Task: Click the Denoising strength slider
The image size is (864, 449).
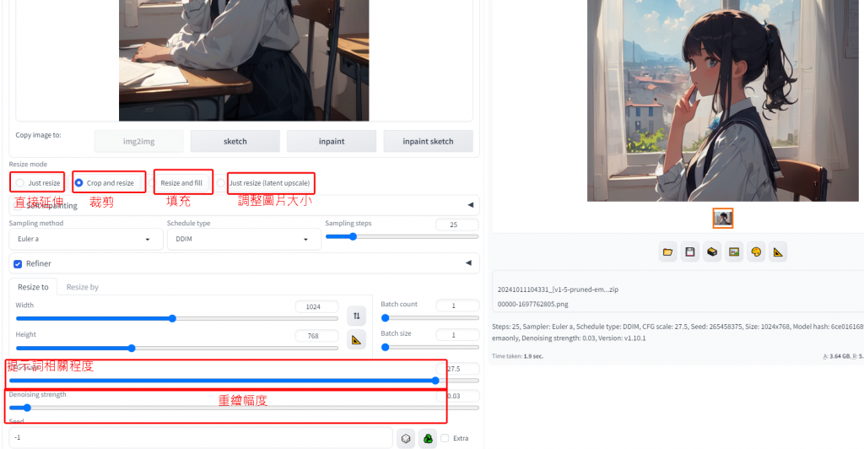Action: (x=244, y=408)
